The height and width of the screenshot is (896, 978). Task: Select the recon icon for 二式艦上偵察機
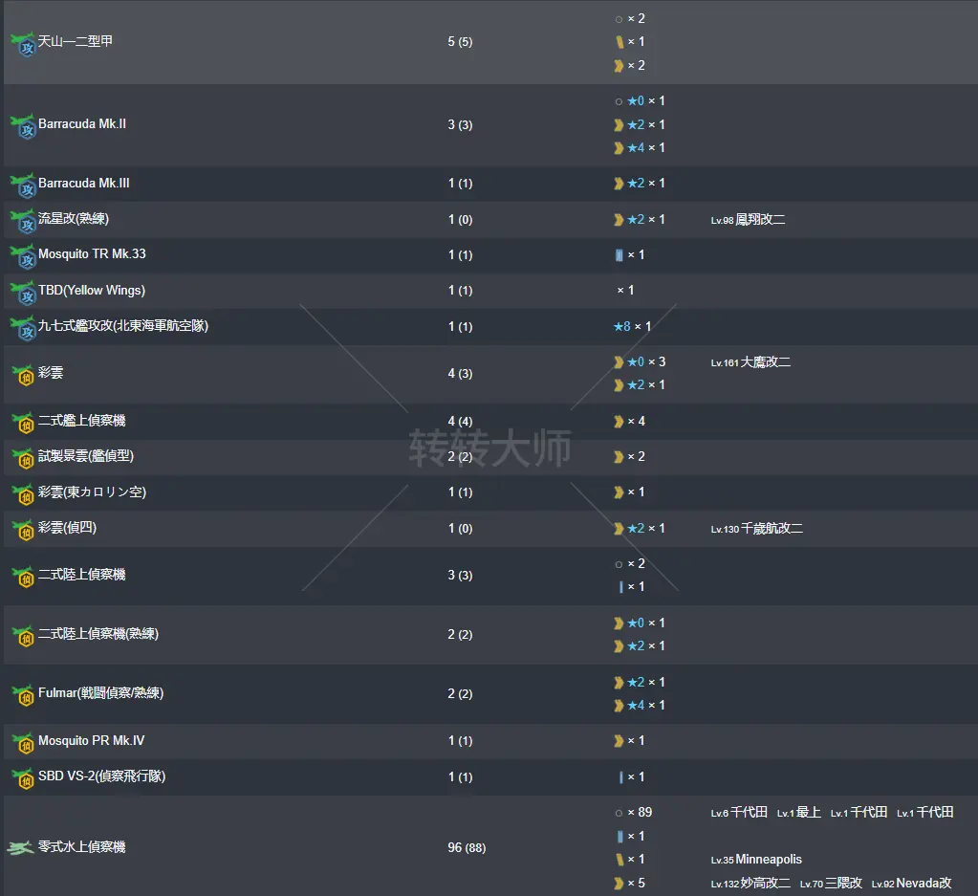(22, 422)
